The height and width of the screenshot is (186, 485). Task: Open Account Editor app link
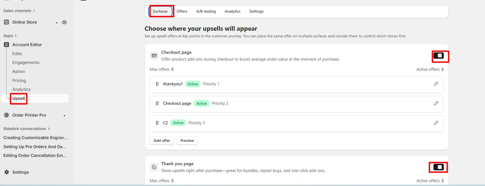(x=27, y=45)
